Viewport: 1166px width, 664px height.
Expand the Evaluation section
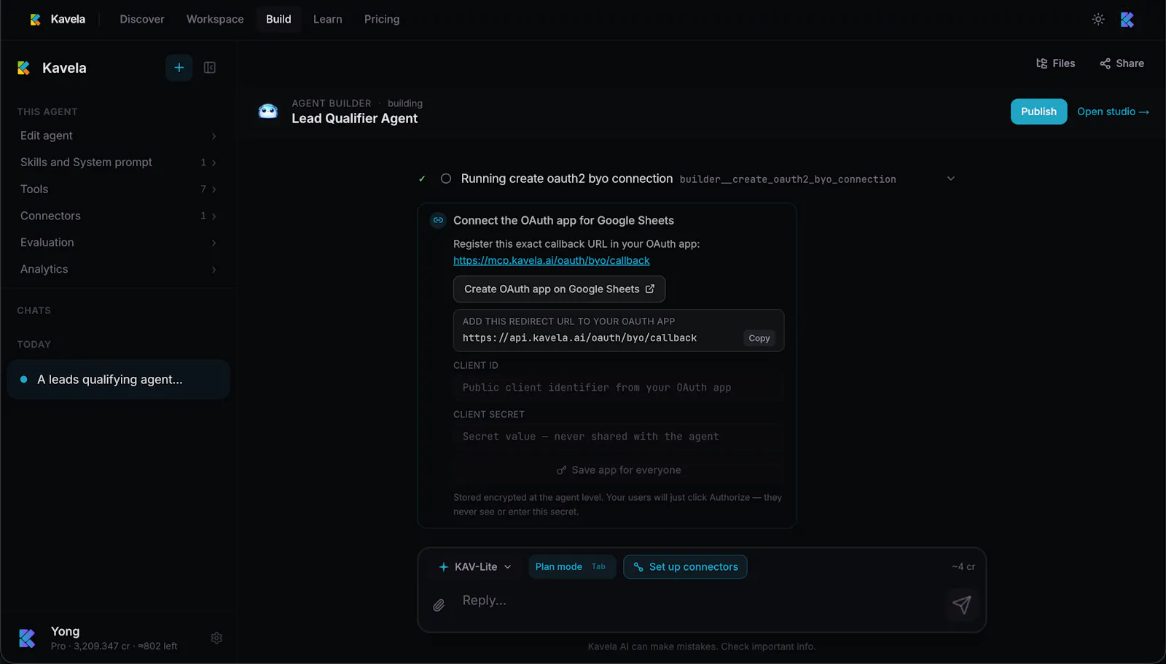click(x=118, y=243)
